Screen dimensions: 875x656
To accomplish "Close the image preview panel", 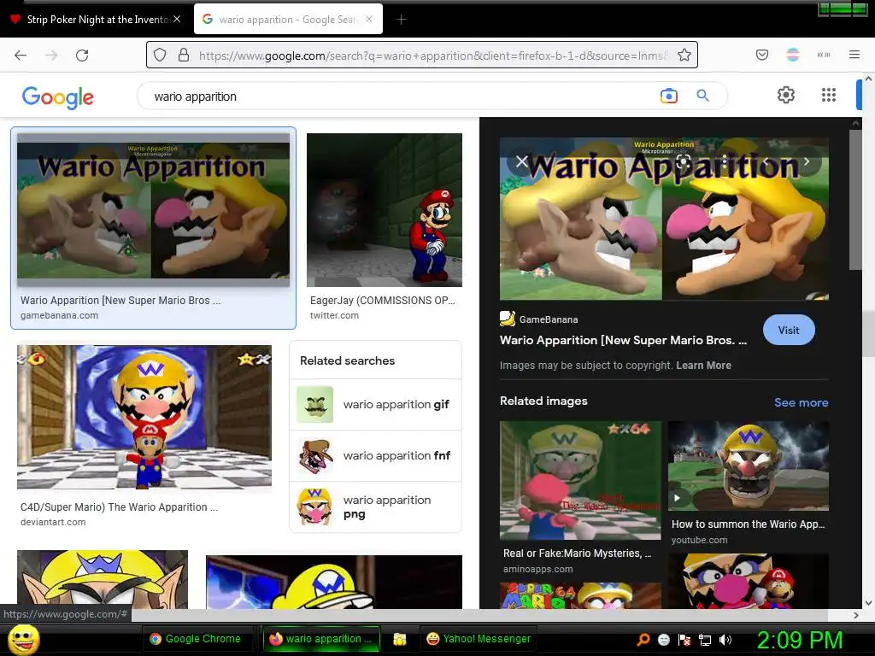I will click(522, 161).
